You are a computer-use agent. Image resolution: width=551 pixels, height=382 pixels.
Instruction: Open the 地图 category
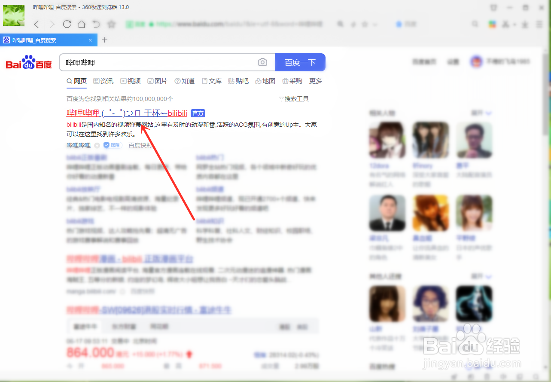click(265, 81)
